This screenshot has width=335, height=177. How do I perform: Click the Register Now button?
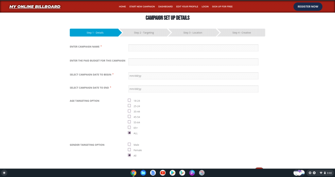point(308,7)
